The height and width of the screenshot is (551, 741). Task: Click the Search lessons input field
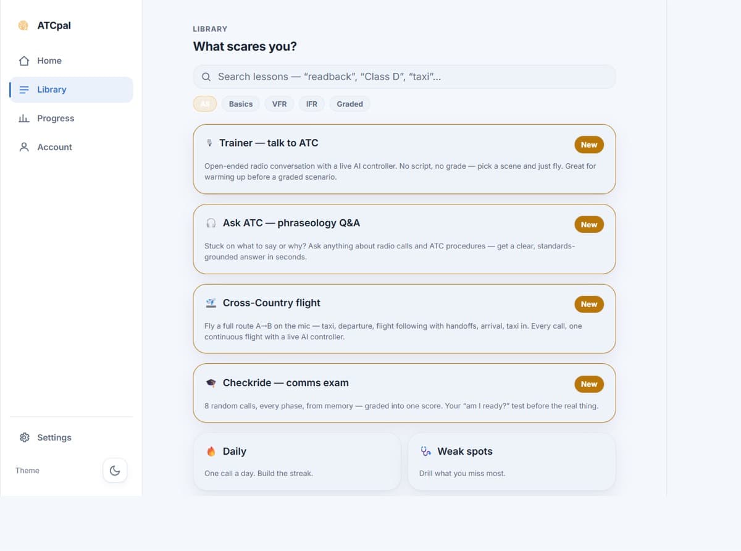[x=404, y=77]
